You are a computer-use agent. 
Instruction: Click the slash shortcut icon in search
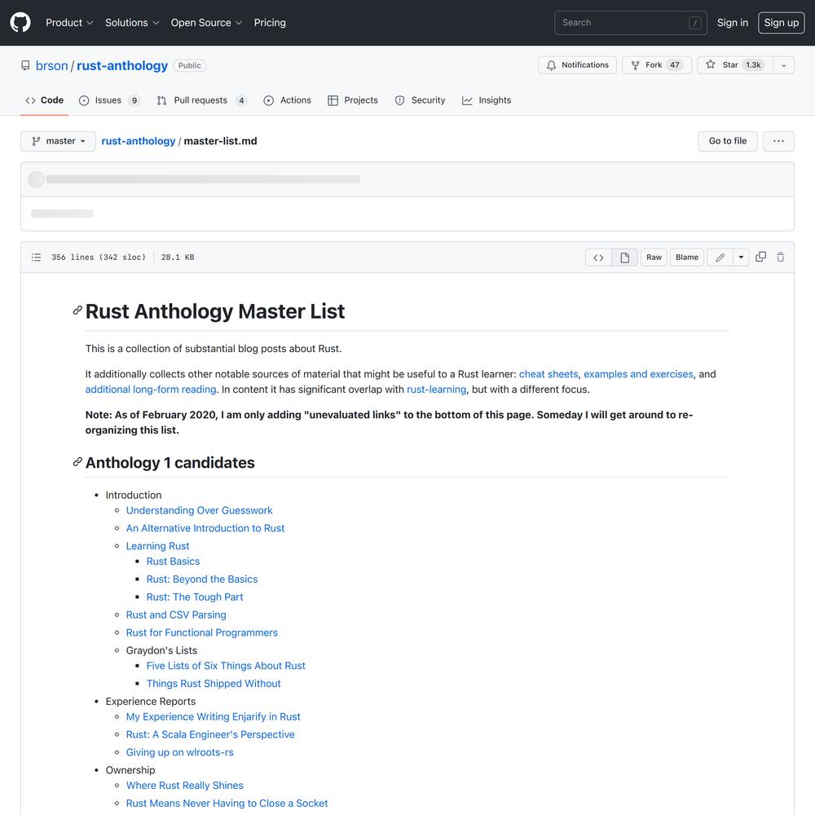[694, 23]
